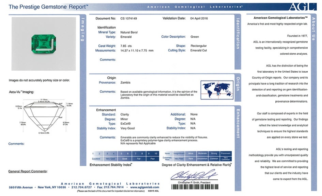Click the 'Prominent' clarity enhancement cell
Image resolution: width=322 pixels, height=196 pixels.
pyautogui.click(x=226, y=154)
